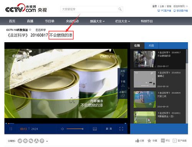This screenshot has width=192, height=147.
Task: Open the 20160816 episode thumbnail
Action: click(x=145, y=79)
